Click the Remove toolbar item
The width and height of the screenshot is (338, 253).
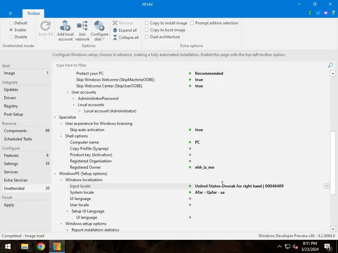click(123, 23)
